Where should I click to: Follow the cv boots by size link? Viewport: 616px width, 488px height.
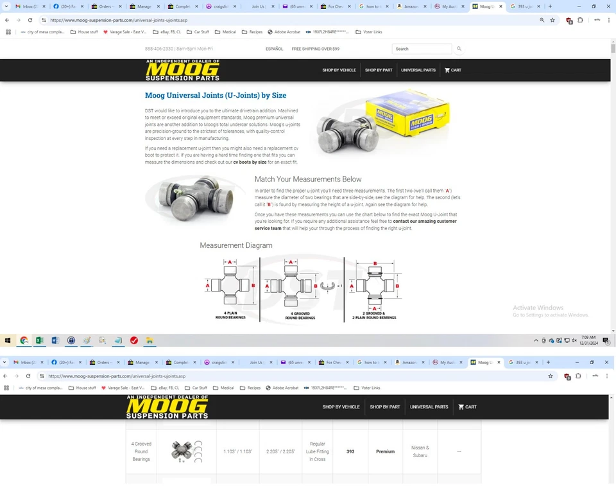(x=250, y=162)
